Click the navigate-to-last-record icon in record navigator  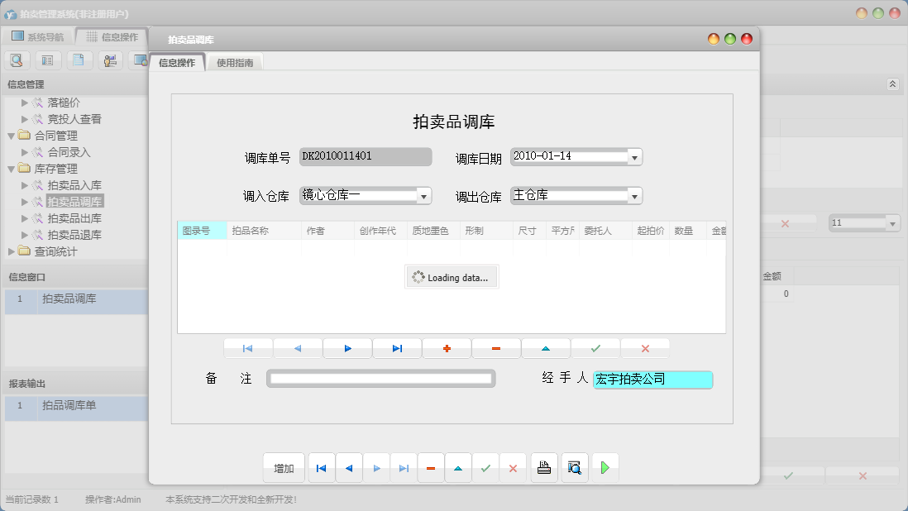click(397, 348)
